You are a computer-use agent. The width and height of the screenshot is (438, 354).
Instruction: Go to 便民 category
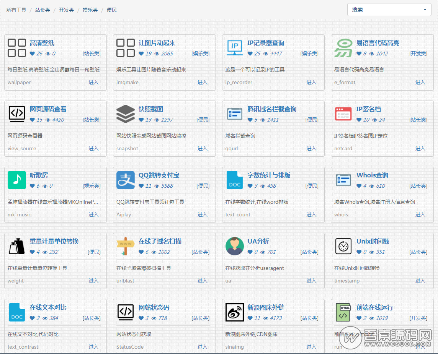pos(111,10)
